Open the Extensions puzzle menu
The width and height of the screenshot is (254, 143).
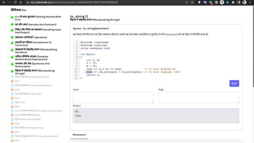tap(233, 2)
